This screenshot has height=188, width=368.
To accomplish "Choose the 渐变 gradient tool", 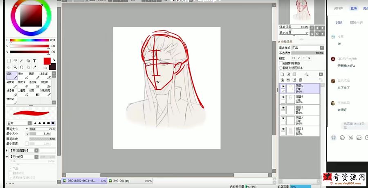I will (x=34, y=93).
